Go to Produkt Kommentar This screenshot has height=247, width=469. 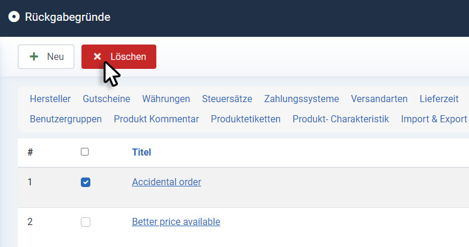[156, 119]
